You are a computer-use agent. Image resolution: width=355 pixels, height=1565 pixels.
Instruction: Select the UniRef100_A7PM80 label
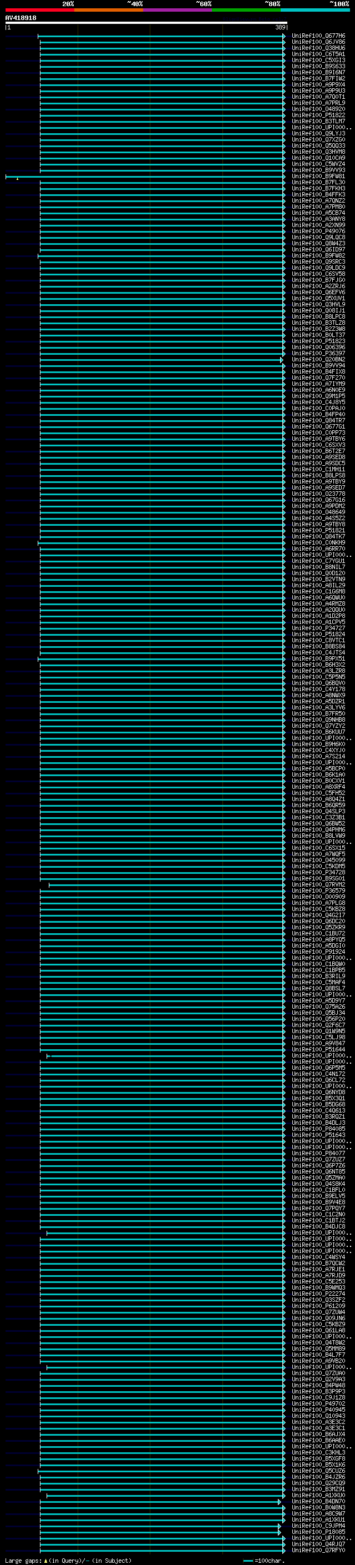pyautogui.click(x=318, y=207)
